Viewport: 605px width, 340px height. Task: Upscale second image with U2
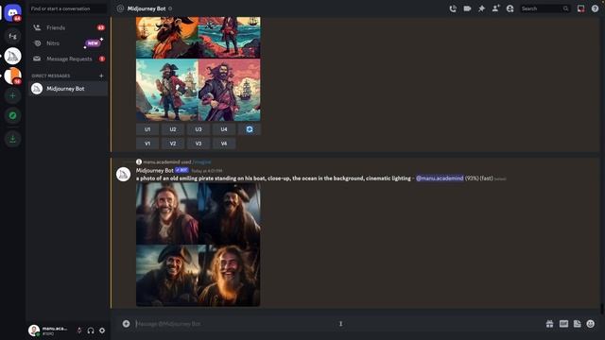173,129
